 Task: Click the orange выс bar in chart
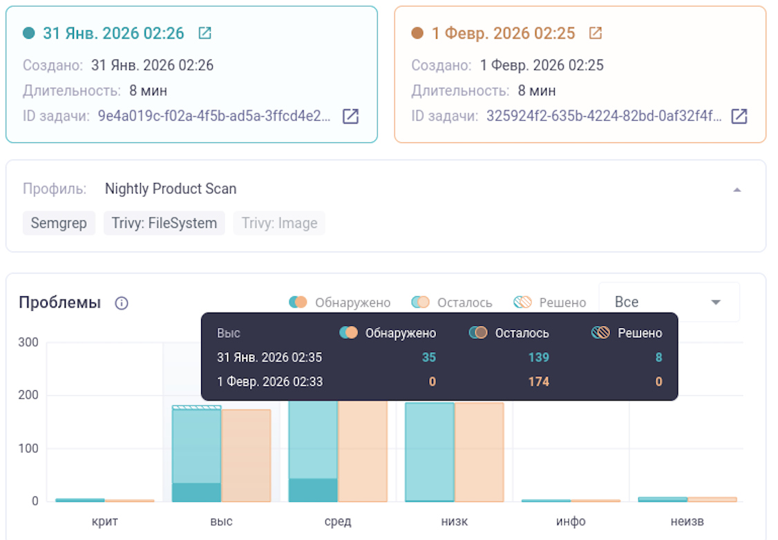coord(246,456)
